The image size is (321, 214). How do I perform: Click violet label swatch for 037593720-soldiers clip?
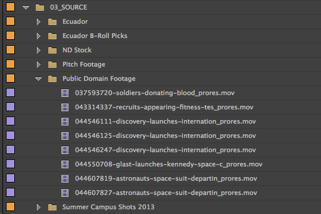[x=11, y=92]
